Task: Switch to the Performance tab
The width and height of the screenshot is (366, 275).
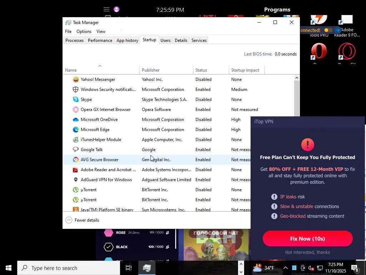Action: (100, 40)
